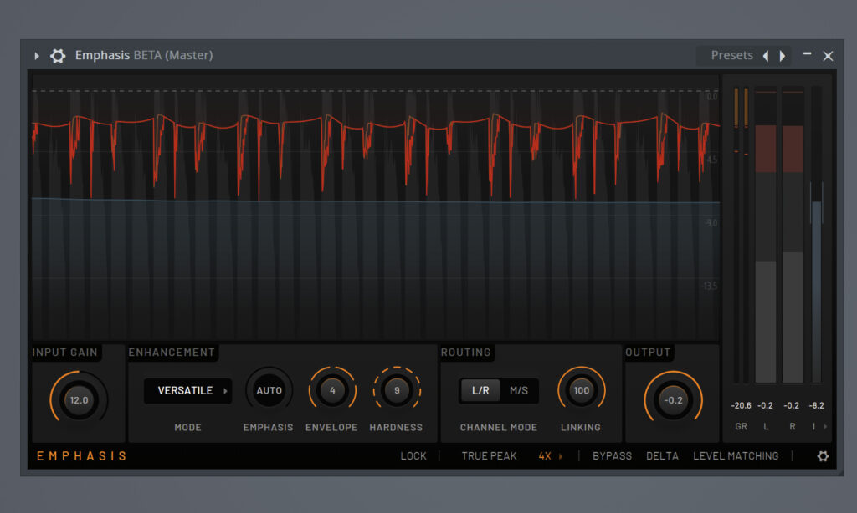Expand the plugin menu arrow beside gear
This screenshot has height=513, width=857.
(x=37, y=56)
